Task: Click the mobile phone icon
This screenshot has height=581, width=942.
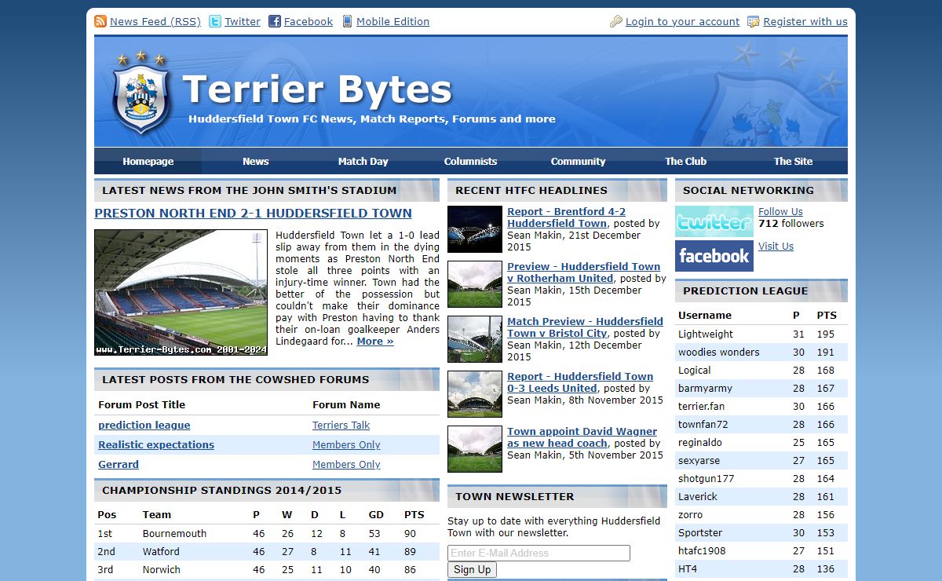Action: click(347, 21)
